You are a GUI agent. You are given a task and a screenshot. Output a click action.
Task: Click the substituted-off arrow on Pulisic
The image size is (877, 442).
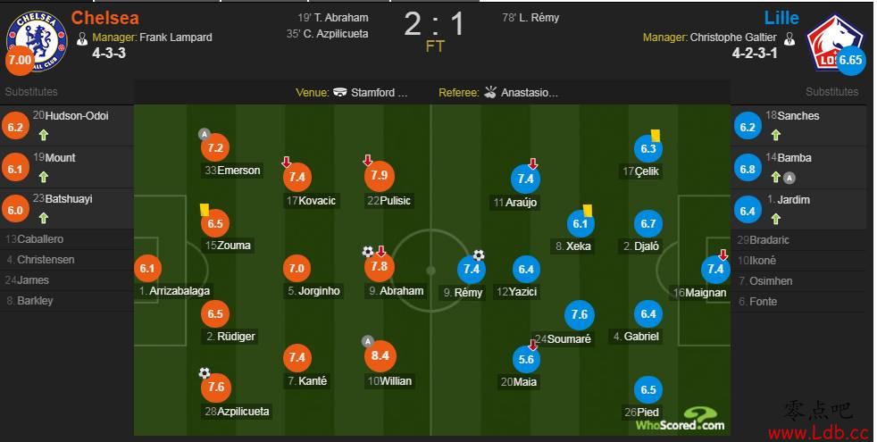[367, 161]
